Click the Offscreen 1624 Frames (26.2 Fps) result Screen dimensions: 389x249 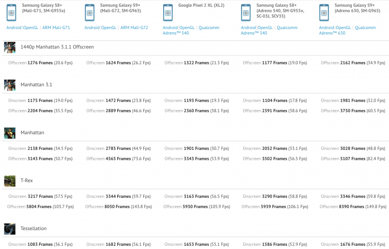pyautogui.click(x=118, y=63)
